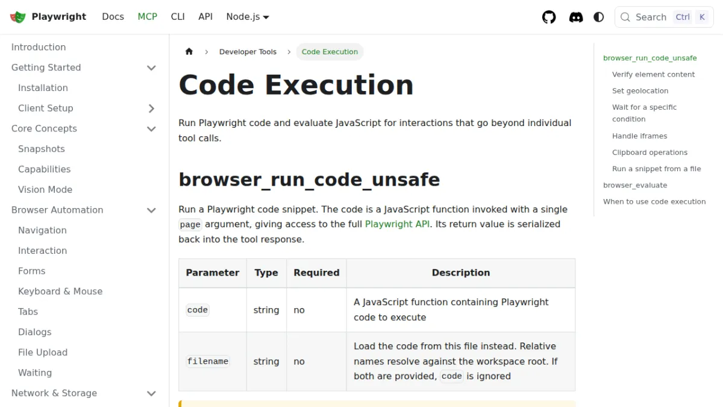The height and width of the screenshot is (407, 723).
Task: Open the Interaction sidebar page
Action: [42, 251]
